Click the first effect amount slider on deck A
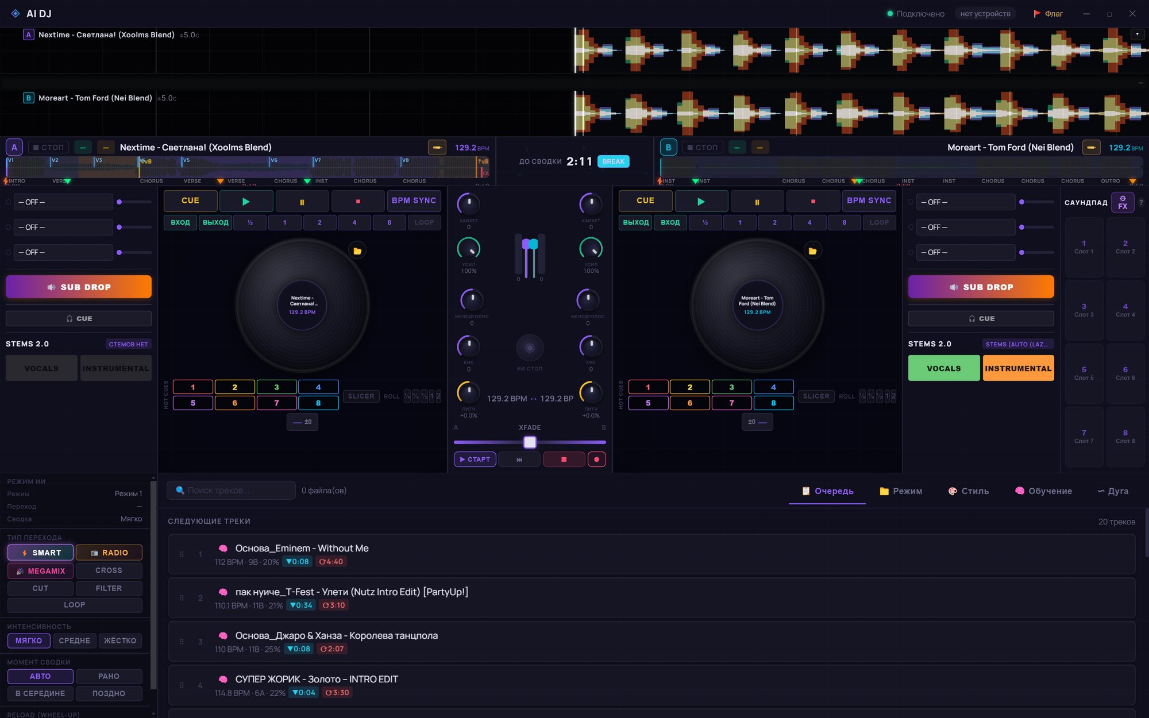Viewport: 1149px width, 718px height. (x=134, y=202)
